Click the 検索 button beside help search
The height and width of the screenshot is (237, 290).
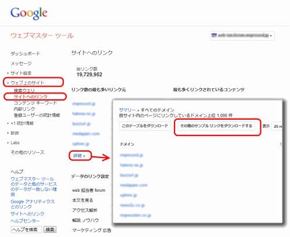click(50, 229)
